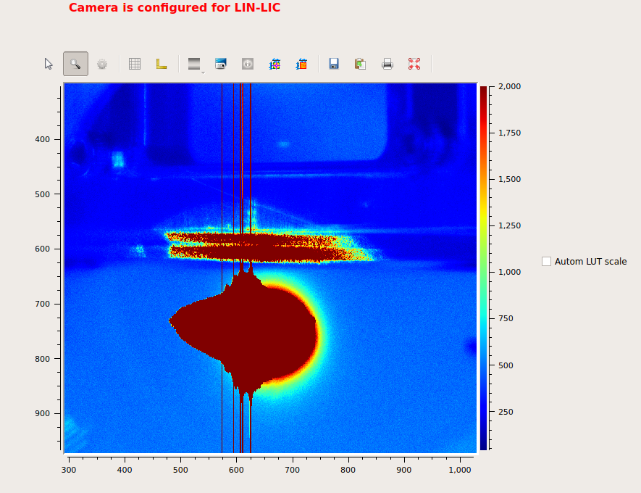Click the image snapshot camera icon
This screenshot has height=493, width=641.
[221, 64]
